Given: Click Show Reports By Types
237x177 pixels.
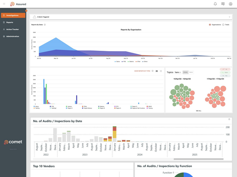Looking at the screenshot, I should (x=142, y=71).
